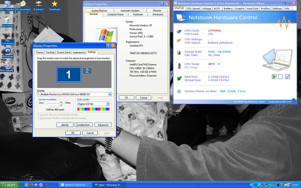The image size is (301, 188).
Task: Switch to the Screen Saver tab
Action: 64,52
